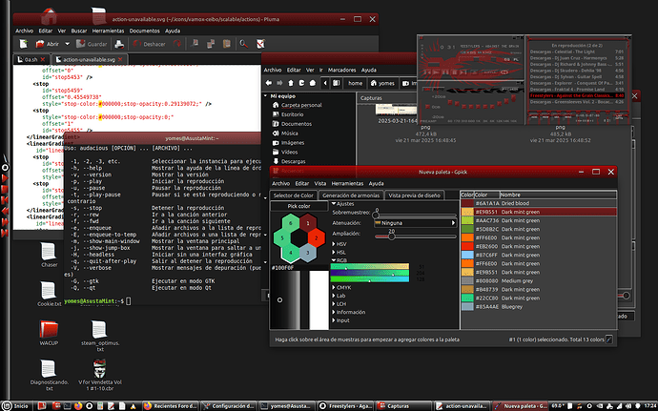Select the #22CC80 palette color row
Screen dimensions: 658x411
[x=539, y=298]
